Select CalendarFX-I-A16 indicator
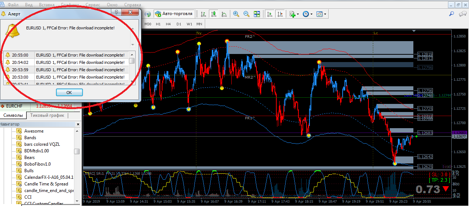Viewport: 469px width, 206px height. tap(49, 177)
